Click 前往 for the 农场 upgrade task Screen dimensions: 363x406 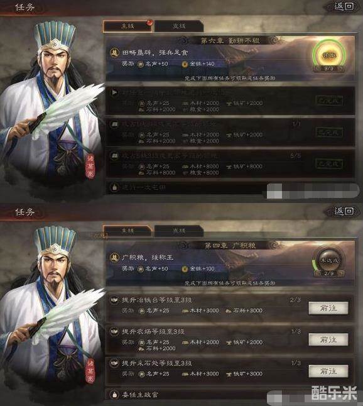[x=328, y=339]
